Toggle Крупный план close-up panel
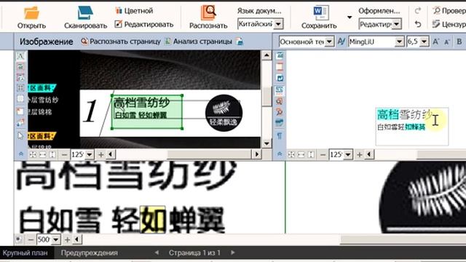The width and height of the screenshot is (466, 262). [x=25, y=253]
